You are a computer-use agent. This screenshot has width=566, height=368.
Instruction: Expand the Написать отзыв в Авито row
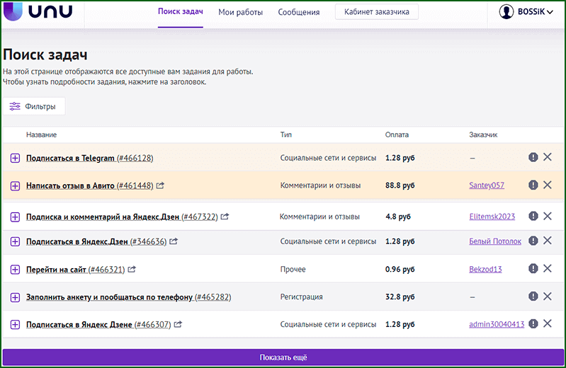[15, 186]
